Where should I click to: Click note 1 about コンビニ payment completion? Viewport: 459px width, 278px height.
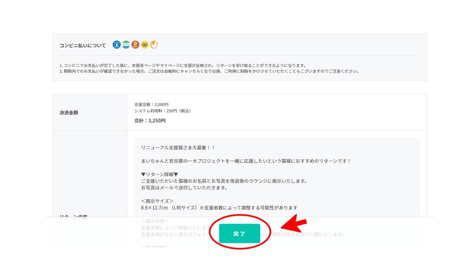click(182, 65)
